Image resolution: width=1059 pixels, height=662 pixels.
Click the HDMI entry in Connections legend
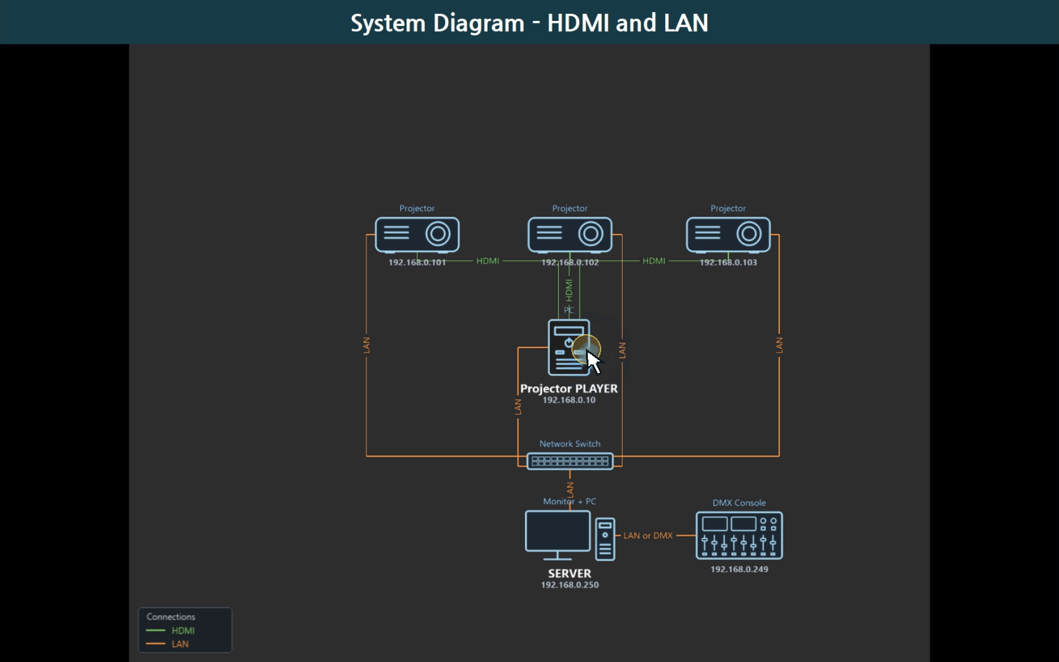(183, 631)
